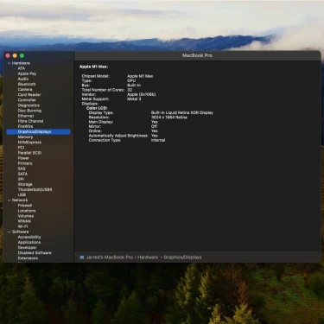Open Apple Pay hardware entry
Screen dimensions: 324x324
pos(27,73)
